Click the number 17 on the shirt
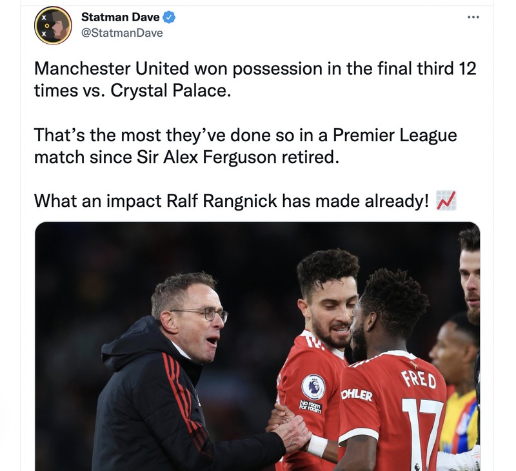Viewport: 516px width, 471px height. pyautogui.click(x=423, y=434)
